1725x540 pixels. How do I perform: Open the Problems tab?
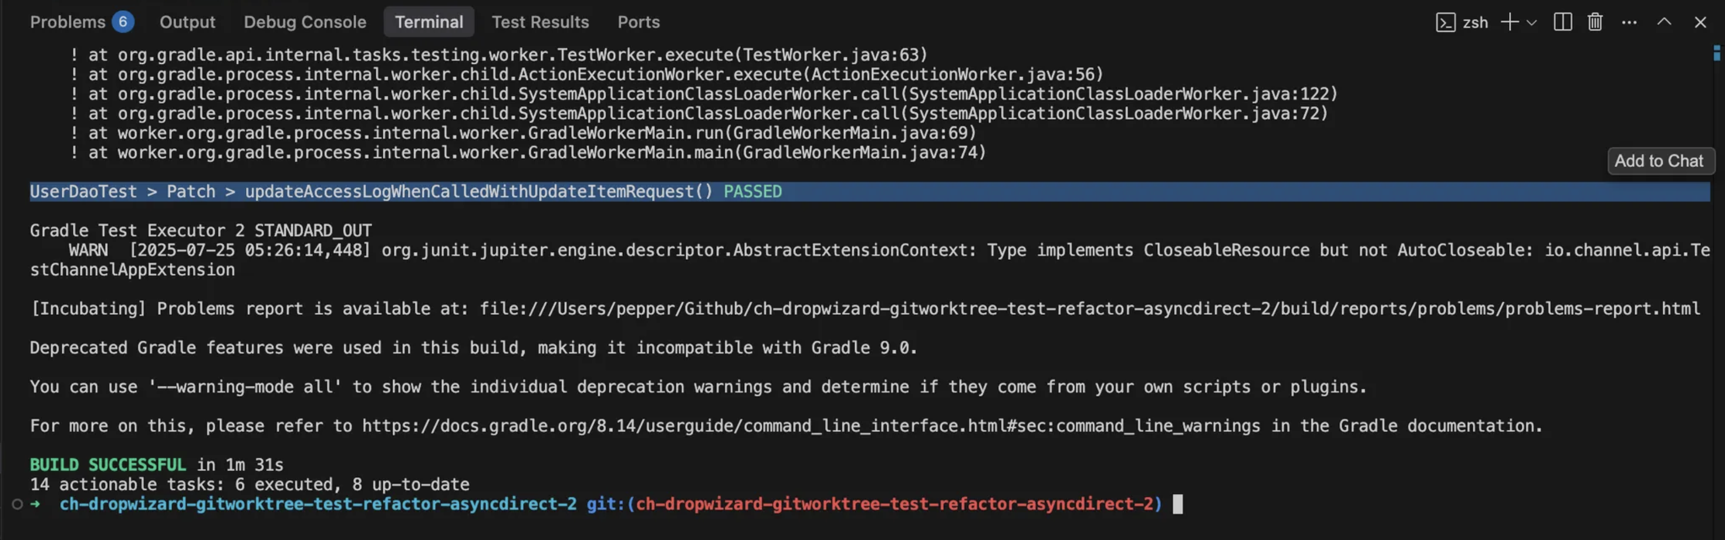[x=68, y=22]
